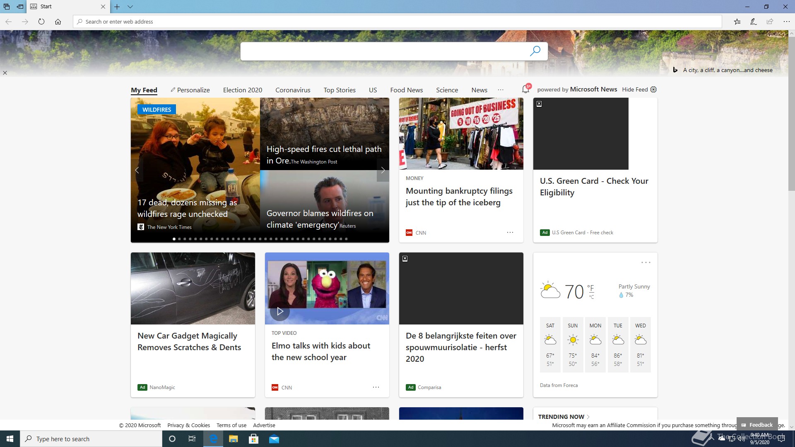Go to the Home page
This screenshot has width=795, height=447.
(x=58, y=22)
